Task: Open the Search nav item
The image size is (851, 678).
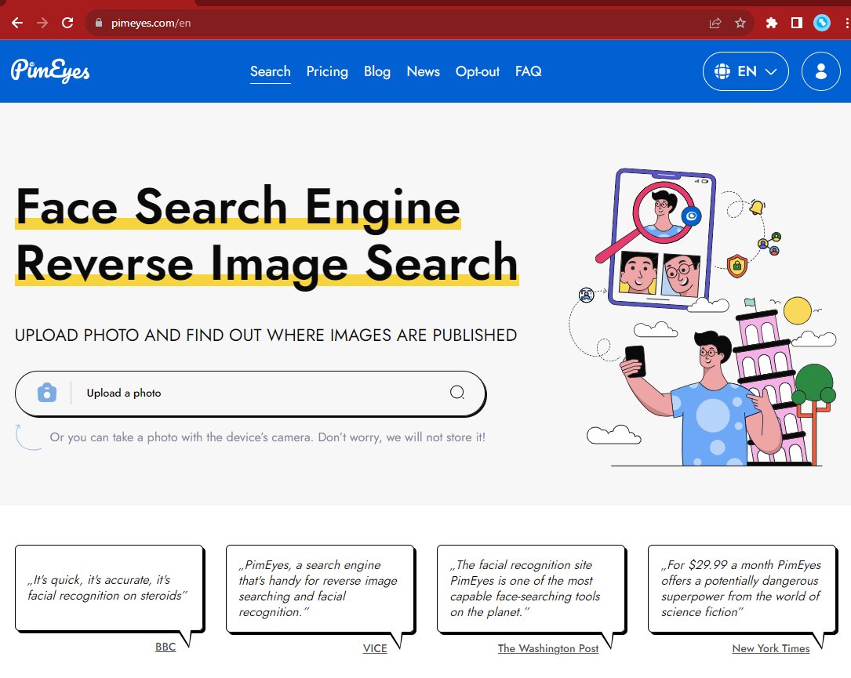Action: point(271,71)
